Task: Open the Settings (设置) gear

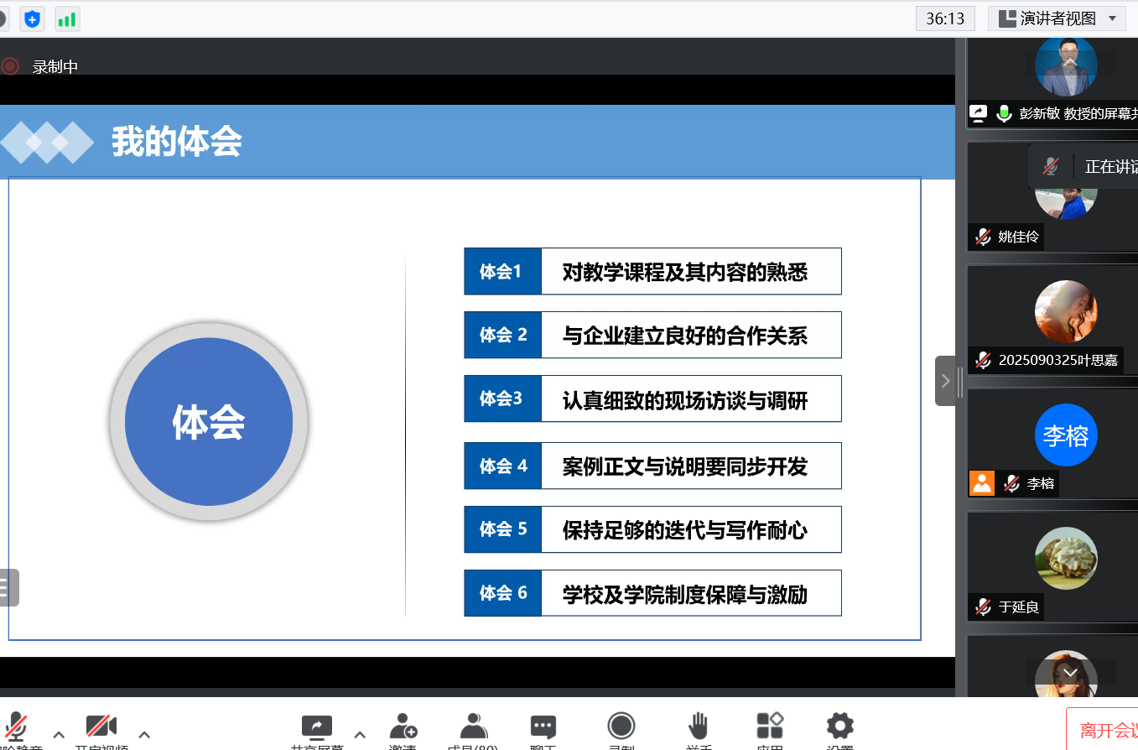Action: tap(839, 727)
